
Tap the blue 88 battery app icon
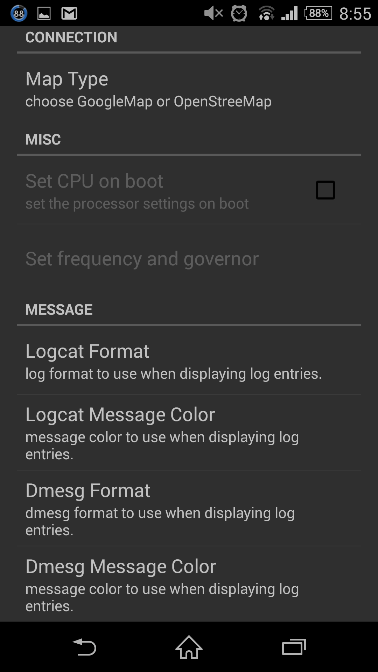click(x=19, y=14)
